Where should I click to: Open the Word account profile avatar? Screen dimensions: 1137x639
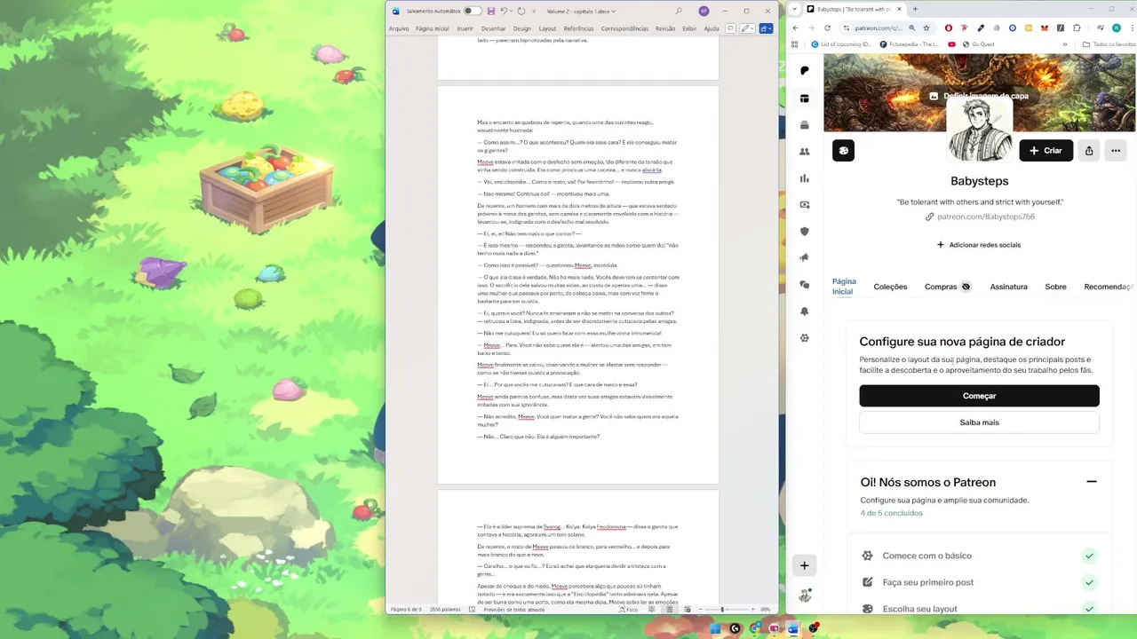point(704,11)
